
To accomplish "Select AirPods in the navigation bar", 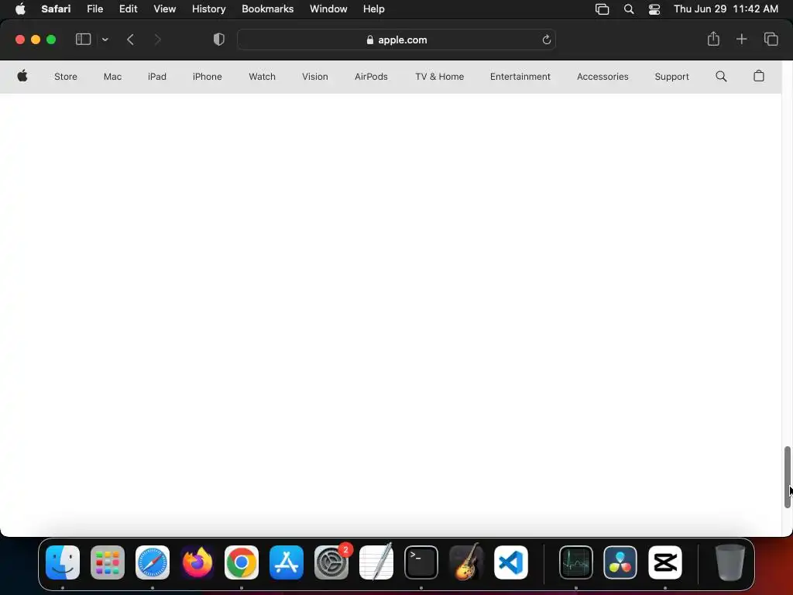I will point(371,77).
